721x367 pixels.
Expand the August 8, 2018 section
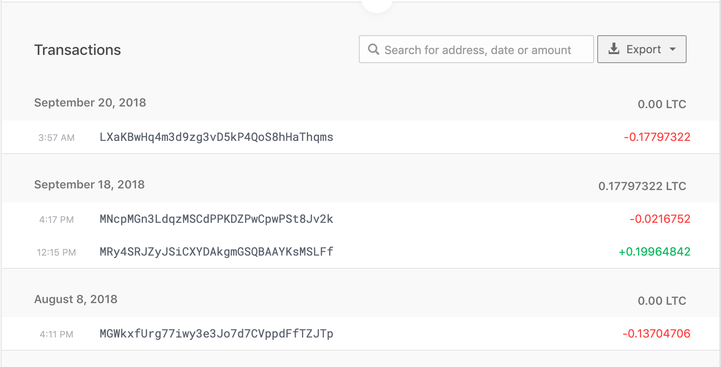click(x=75, y=299)
